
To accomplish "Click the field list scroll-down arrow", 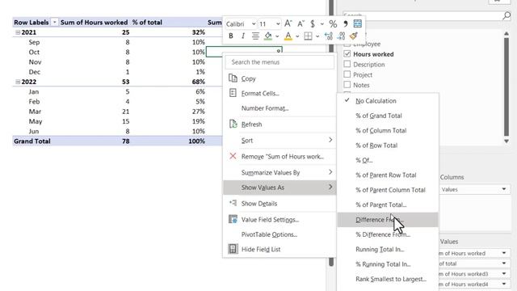I will (x=506, y=141).
